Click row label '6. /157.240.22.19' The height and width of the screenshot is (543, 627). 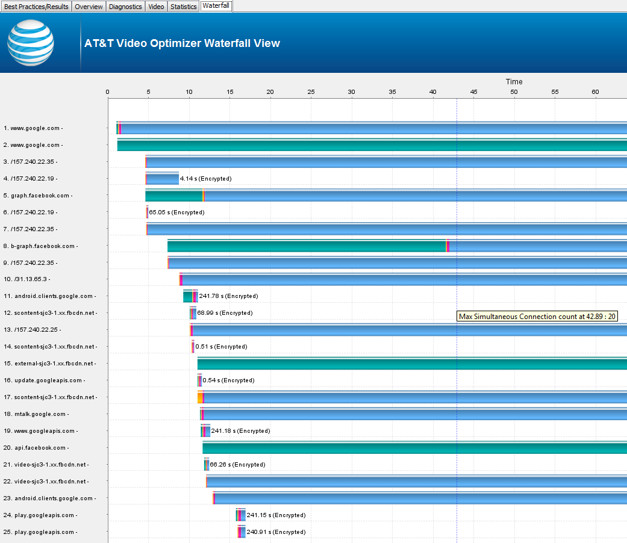30,212
